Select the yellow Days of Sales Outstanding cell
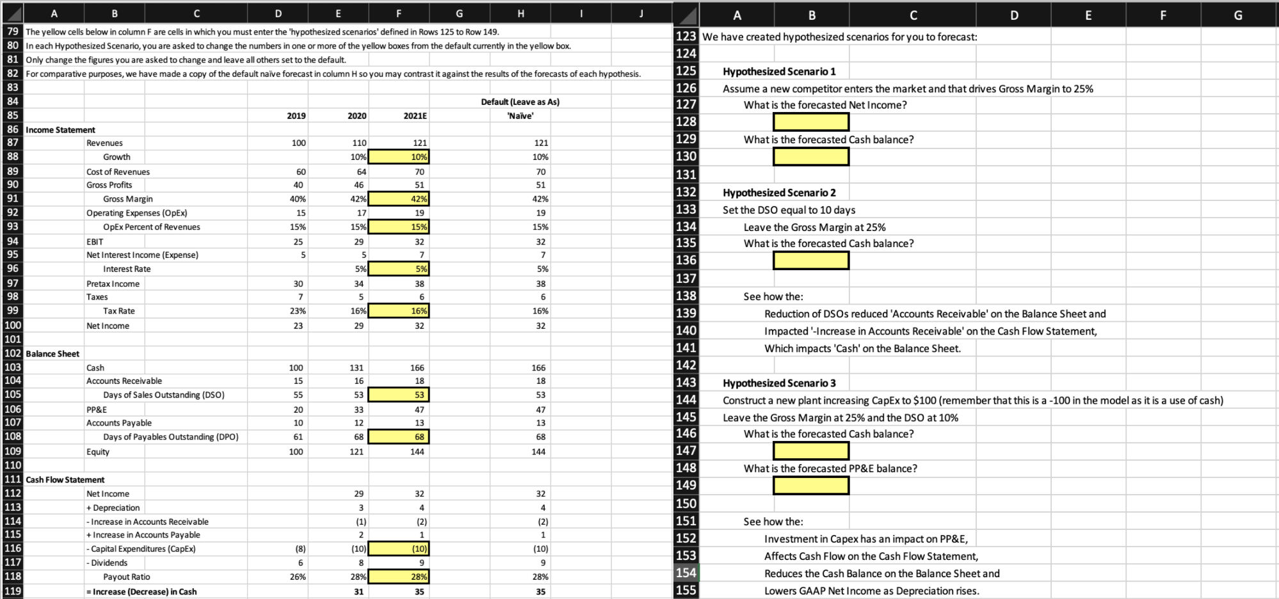The image size is (1279, 599). coord(398,395)
